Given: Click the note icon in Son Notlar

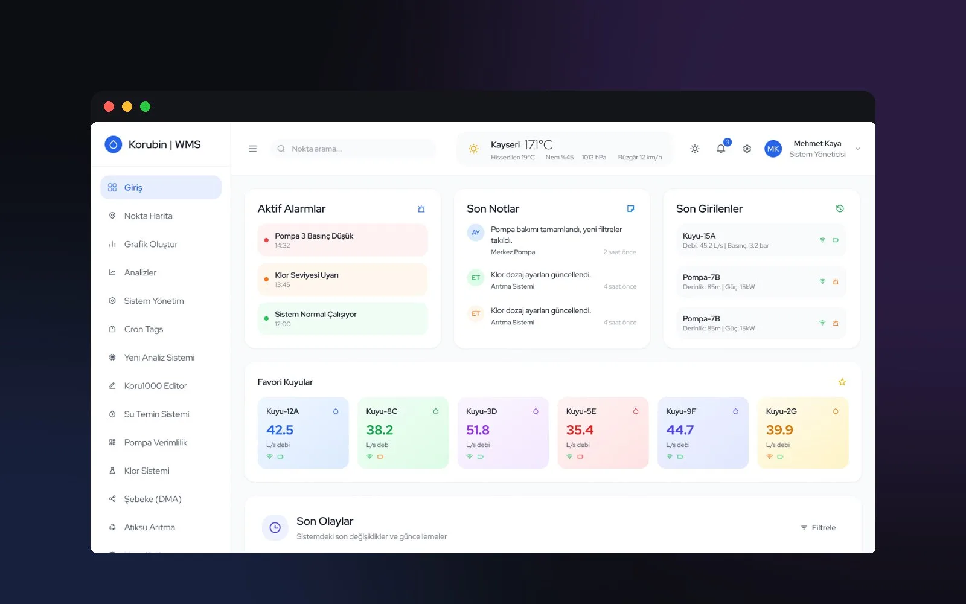Looking at the screenshot, I should click(630, 209).
